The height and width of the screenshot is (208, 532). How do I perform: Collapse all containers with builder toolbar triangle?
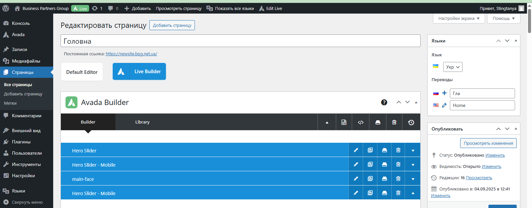(327, 122)
